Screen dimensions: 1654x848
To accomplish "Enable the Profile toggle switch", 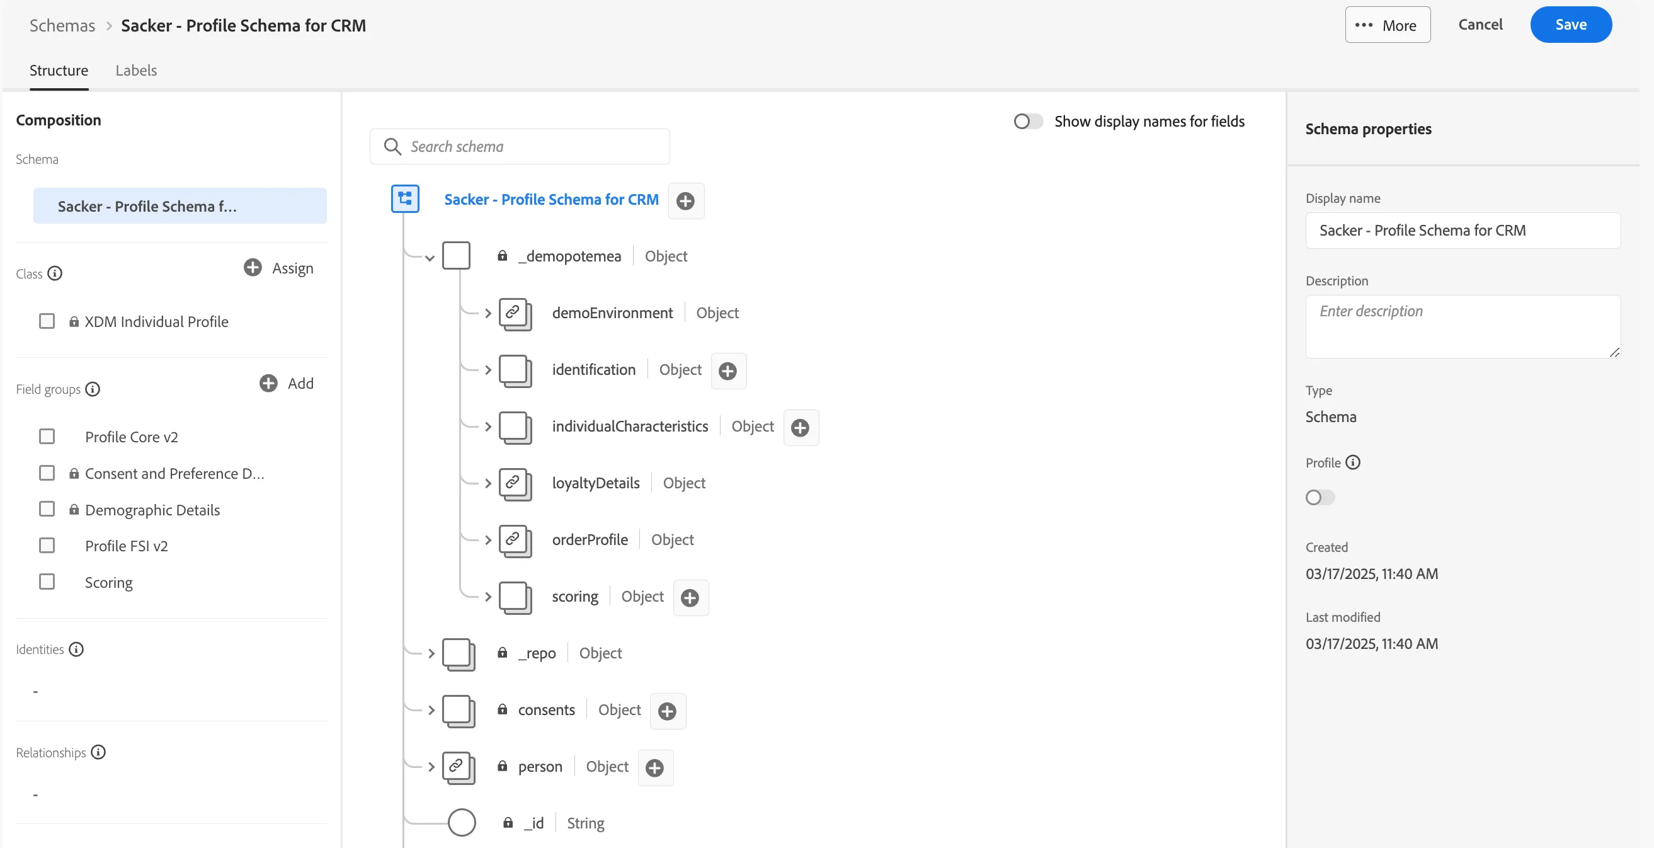I will pos(1320,497).
